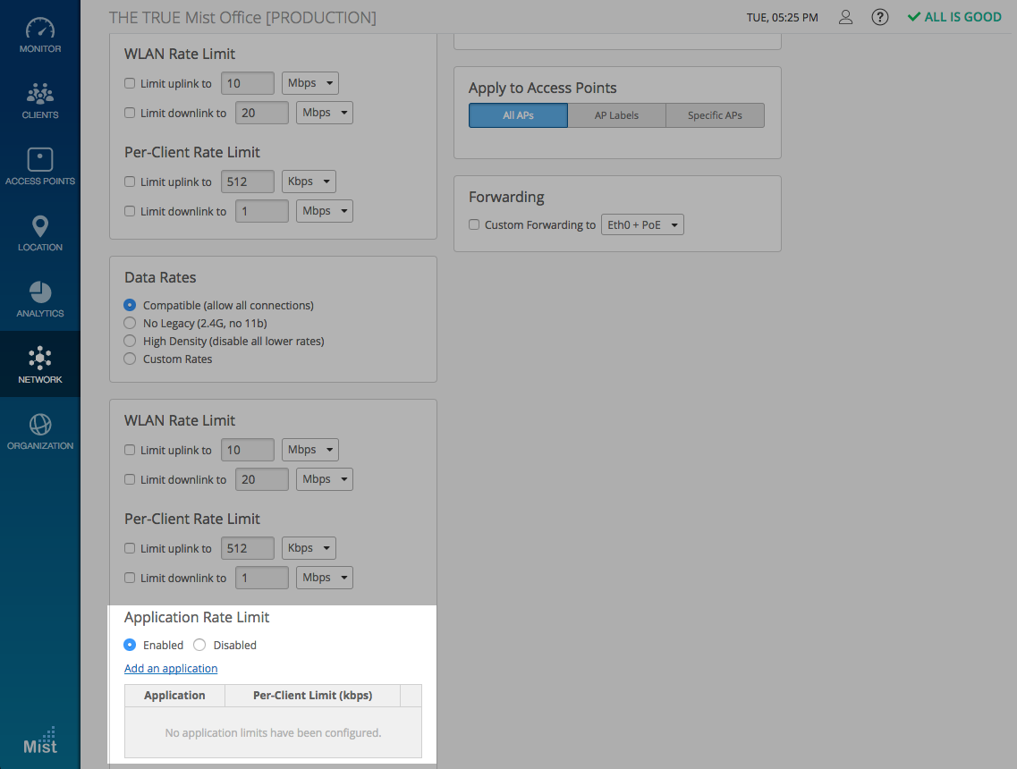The height and width of the screenshot is (769, 1017).
Task: Set Application Rate Limit to Disabled
Action: click(x=199, y=645)
